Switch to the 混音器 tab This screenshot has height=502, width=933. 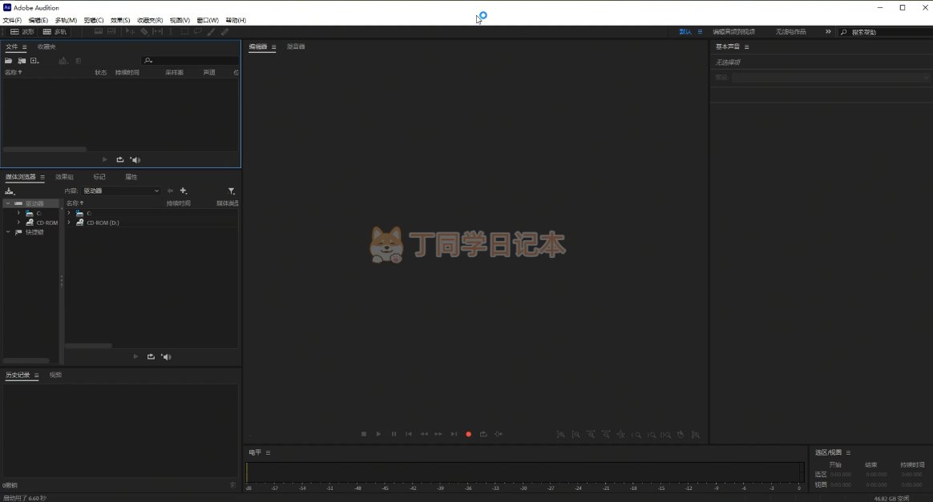pos(296,46)
